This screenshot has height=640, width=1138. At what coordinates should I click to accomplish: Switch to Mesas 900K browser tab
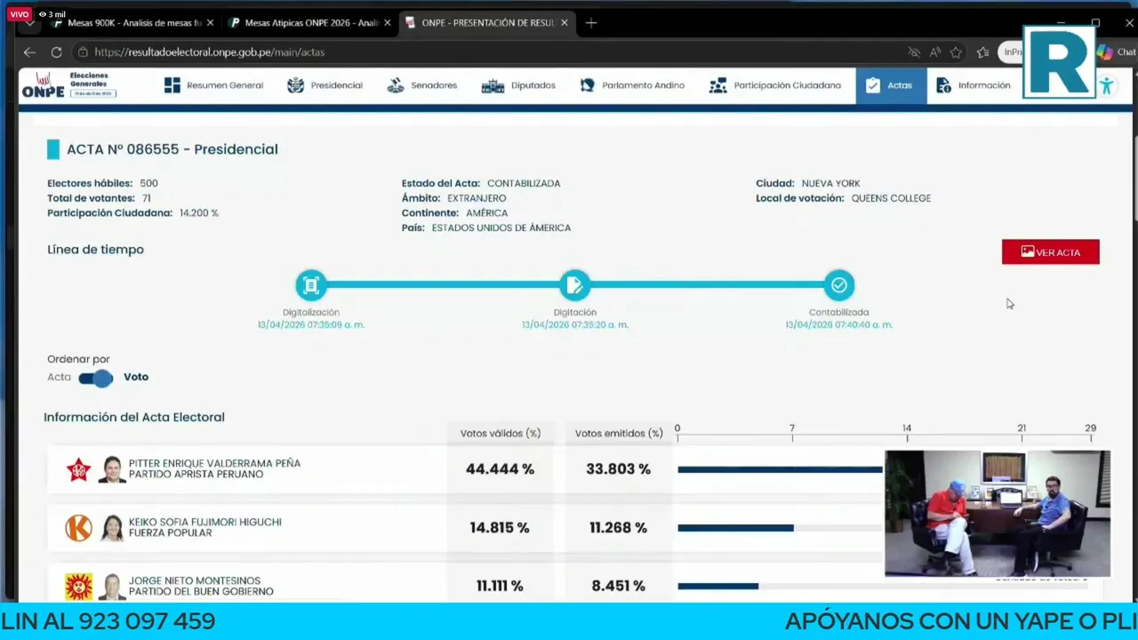pyautogui.click(x=133, y=23)
